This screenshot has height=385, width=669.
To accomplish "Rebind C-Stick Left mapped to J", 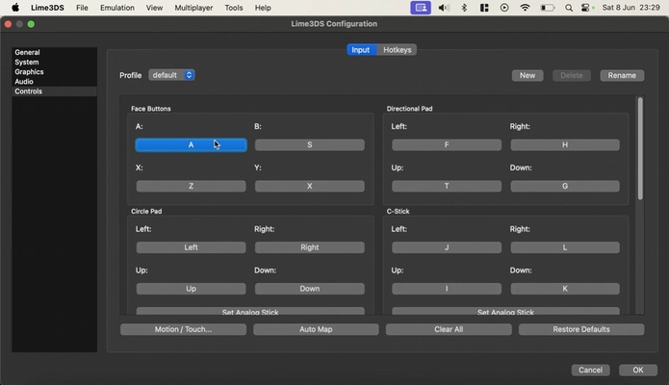I will pos(447,247).
